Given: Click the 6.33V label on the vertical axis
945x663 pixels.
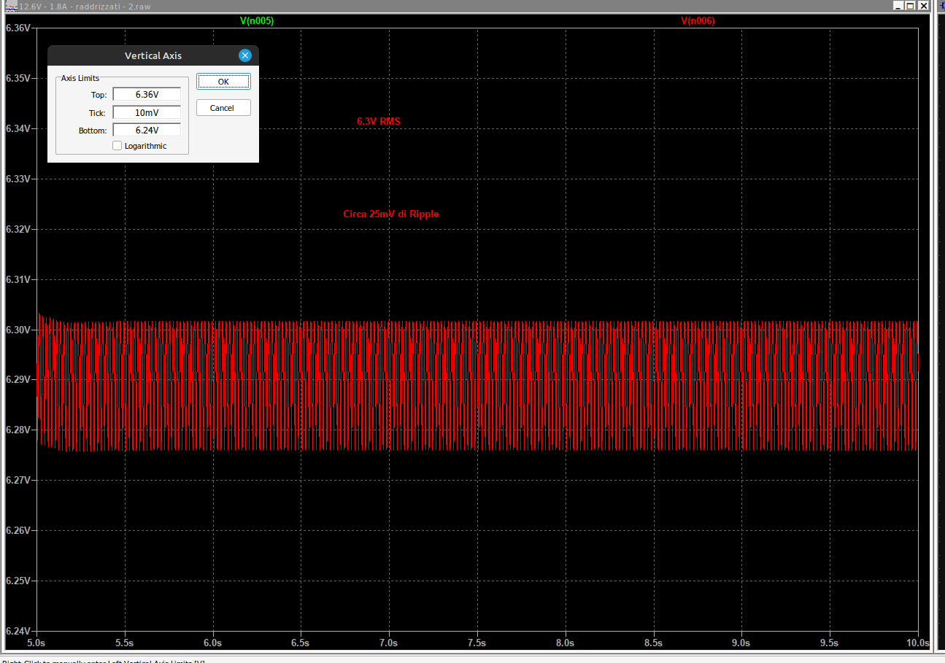Looking at the screenshot, I should pyautogui.click(x=18, y=179).
